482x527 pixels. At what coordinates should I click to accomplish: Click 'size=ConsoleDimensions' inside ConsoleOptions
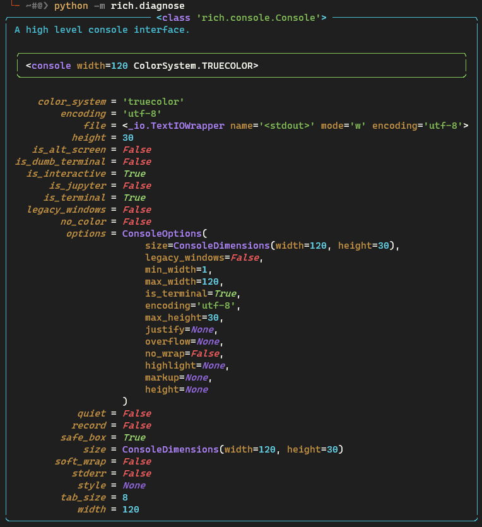click(x=207, y=246)
